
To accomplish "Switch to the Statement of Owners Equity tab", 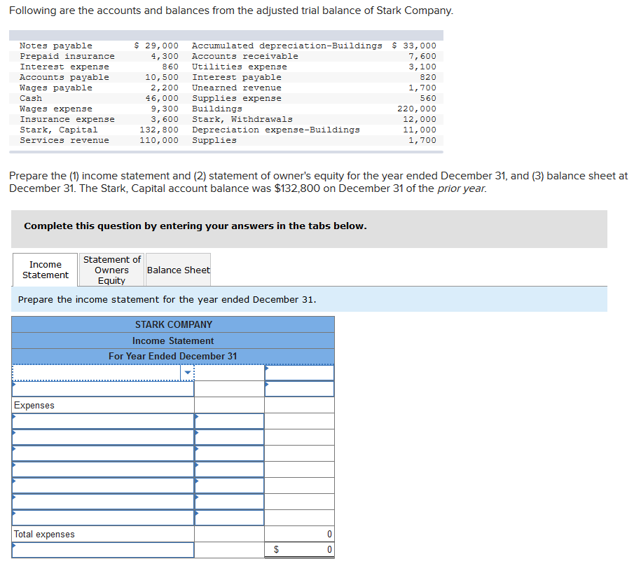I will (111, 270).
